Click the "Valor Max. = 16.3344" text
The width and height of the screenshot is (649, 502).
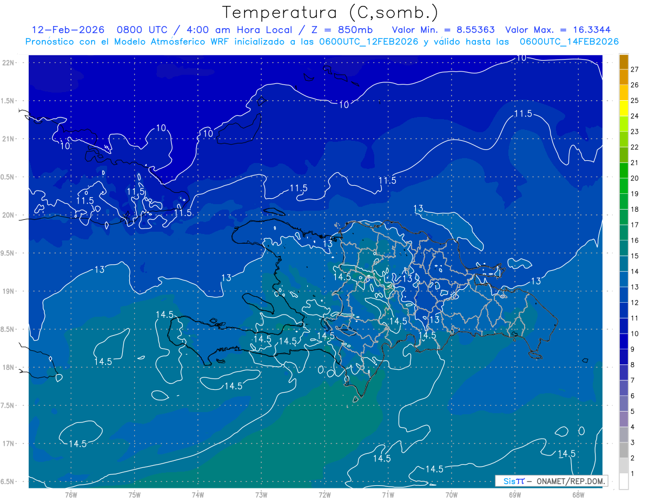(558, 30)
